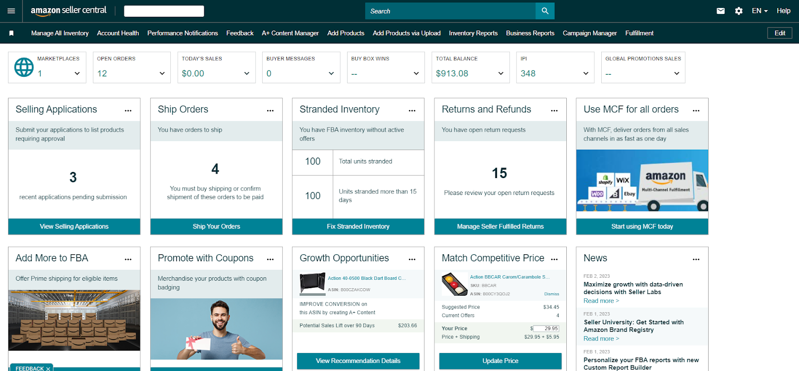Open Account Health page
799x371 pixels.
[118, 33]
